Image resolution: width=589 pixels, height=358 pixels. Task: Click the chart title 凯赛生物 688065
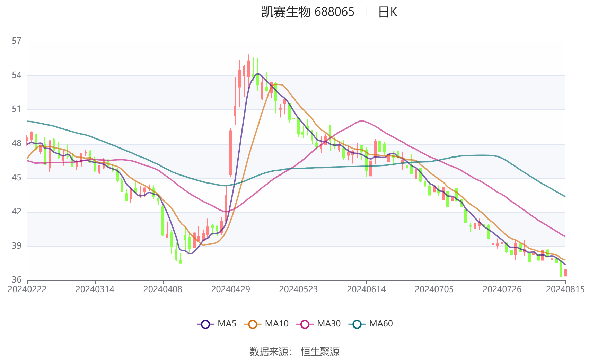tap(308, 12)
